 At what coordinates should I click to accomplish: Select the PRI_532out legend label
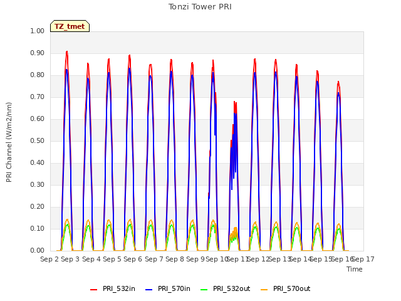[x=231, y=288]
